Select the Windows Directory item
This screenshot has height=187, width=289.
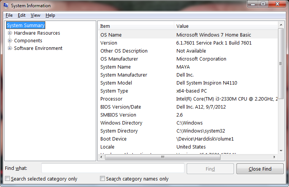121,123
